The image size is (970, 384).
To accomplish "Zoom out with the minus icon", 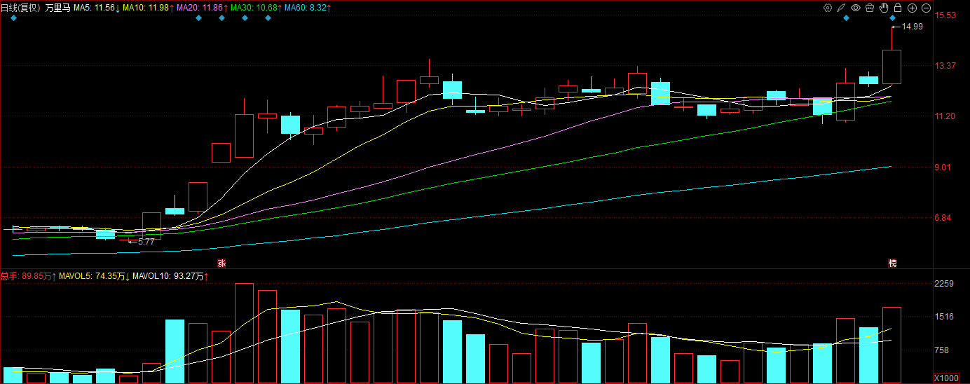I will (x=926, y=8).
